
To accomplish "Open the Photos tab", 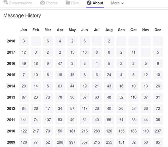I will pyautogui.click(x=49, y=3).
